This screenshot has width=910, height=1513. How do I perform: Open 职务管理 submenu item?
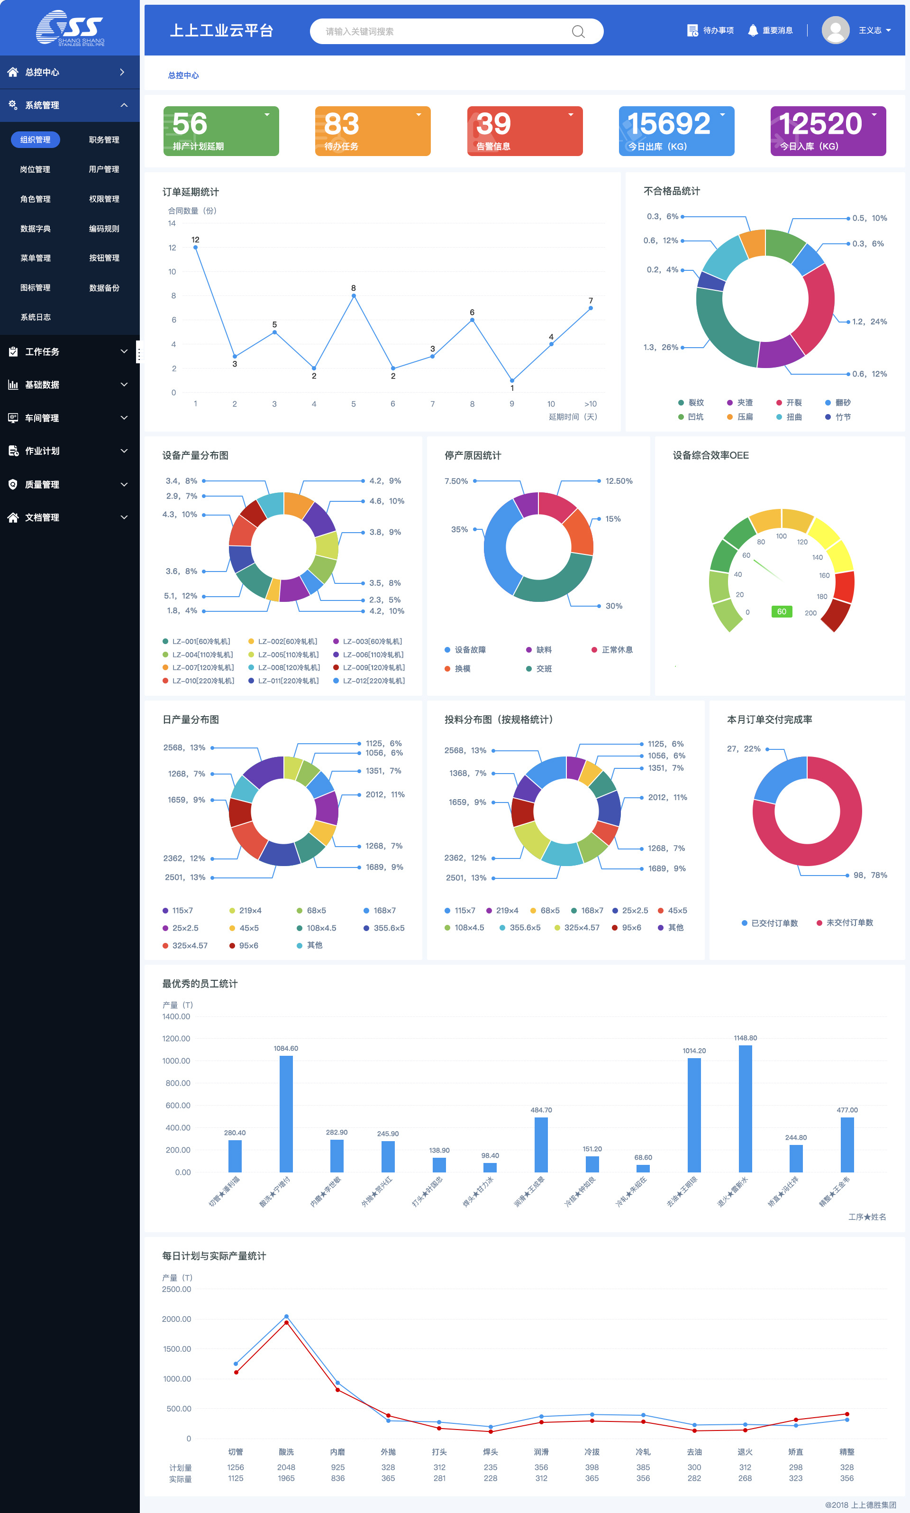(x=104, y=140)
